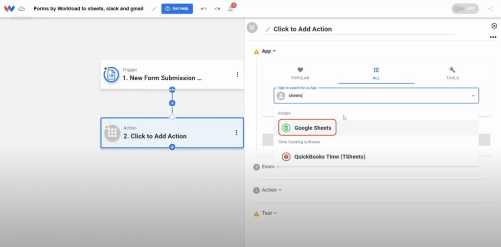Edit workflow name with pencil icon
The width and height of the screenshot is (501, 247).
[154, 9]
